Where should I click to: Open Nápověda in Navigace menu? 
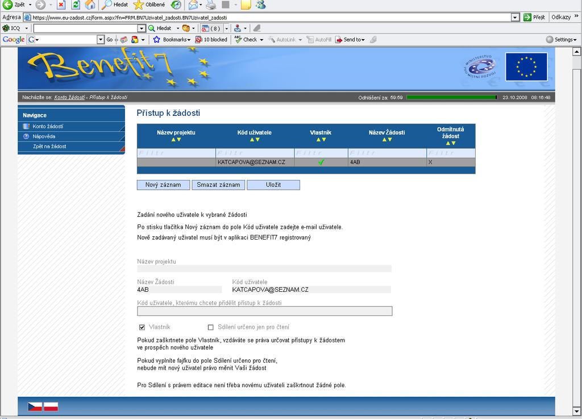coord(44,136)
